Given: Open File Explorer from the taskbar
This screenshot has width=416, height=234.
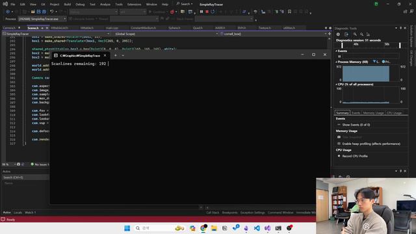Looking at the screenshot, I should click(x=214, y=228).
